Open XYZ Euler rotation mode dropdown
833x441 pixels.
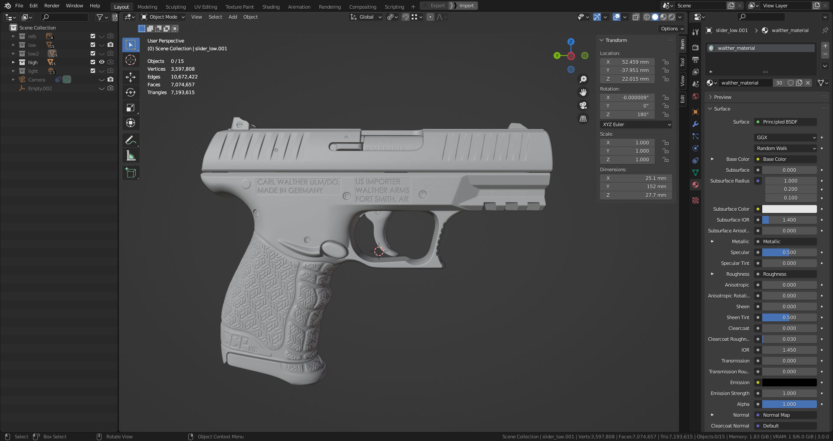pos(636,124)
